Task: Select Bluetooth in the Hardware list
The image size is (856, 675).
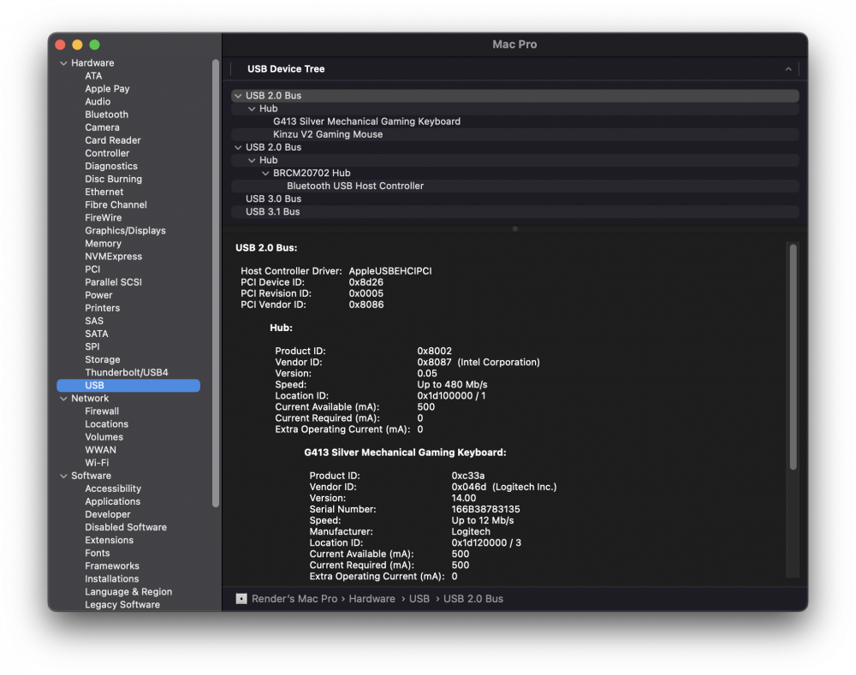Action: (106, 115)
